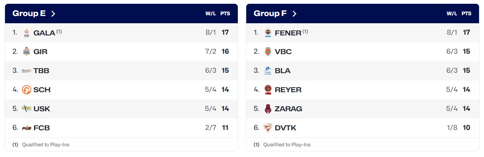Click the FCB team logo

pos(27,128)
